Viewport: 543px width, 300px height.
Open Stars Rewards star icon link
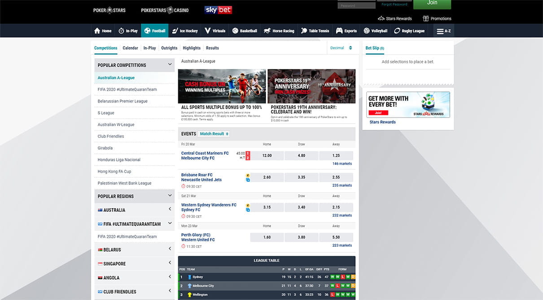click(x=395, y=18)
